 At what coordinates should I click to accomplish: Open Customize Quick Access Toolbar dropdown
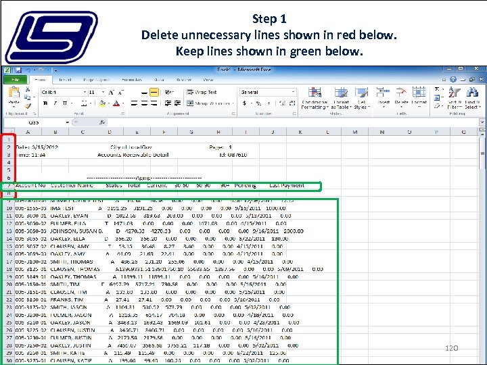[55, 71]
